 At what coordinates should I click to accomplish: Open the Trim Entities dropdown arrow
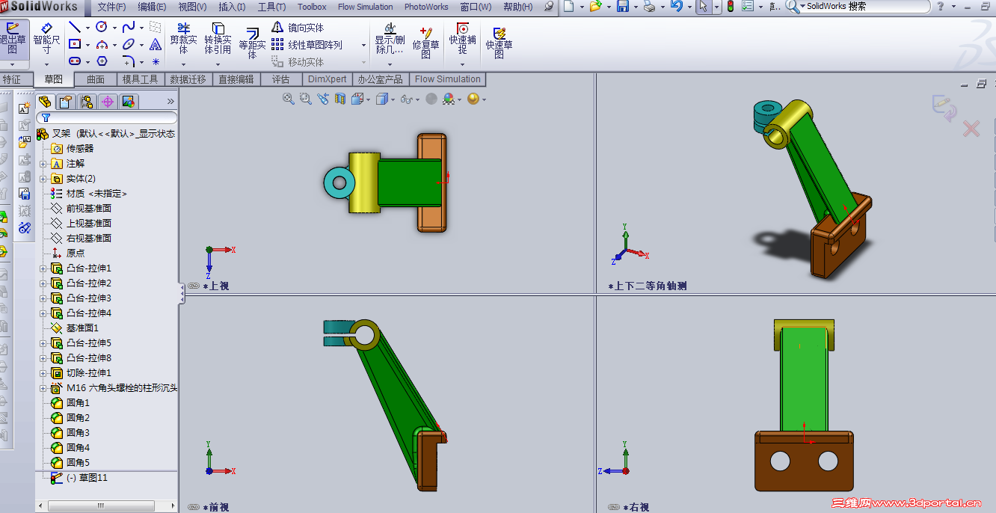[x=183, y=64]
